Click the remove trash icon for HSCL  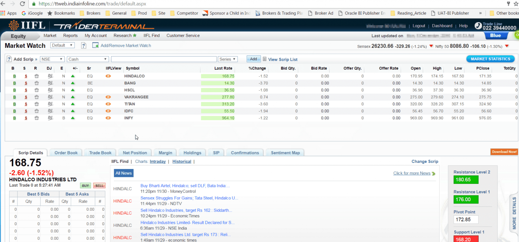36,90
